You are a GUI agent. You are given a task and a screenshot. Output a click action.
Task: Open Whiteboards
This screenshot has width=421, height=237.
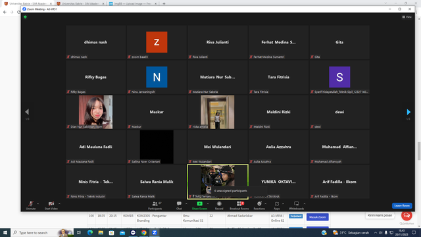click(297, 205)
